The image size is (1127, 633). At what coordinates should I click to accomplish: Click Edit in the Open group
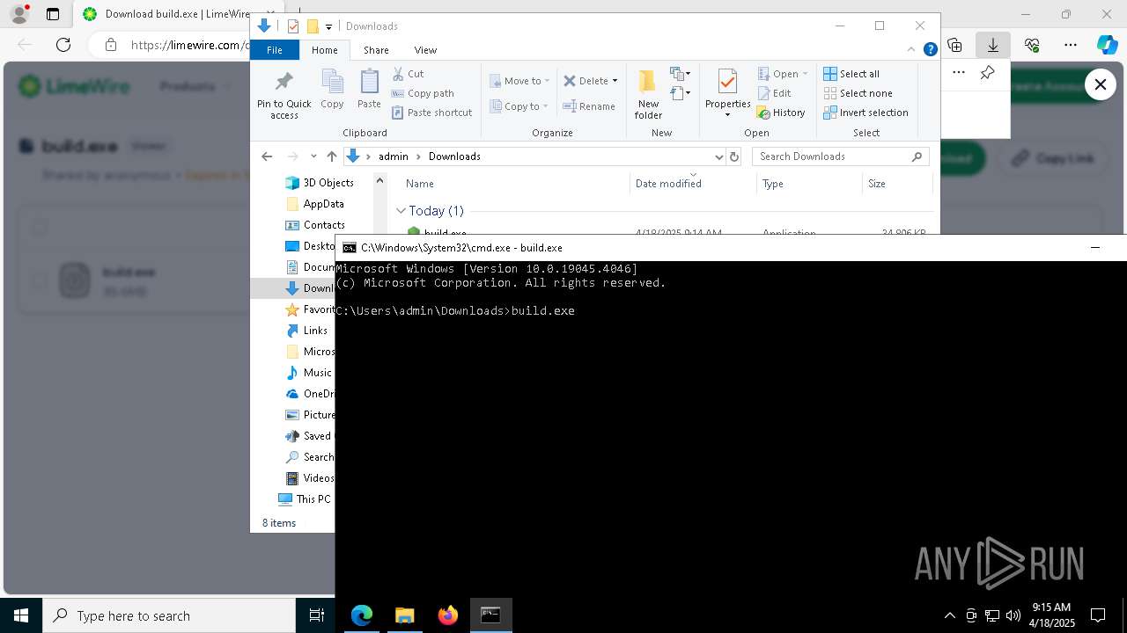coord(775,93)
